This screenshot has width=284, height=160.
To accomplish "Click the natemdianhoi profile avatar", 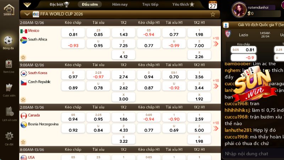I will 239,10.
